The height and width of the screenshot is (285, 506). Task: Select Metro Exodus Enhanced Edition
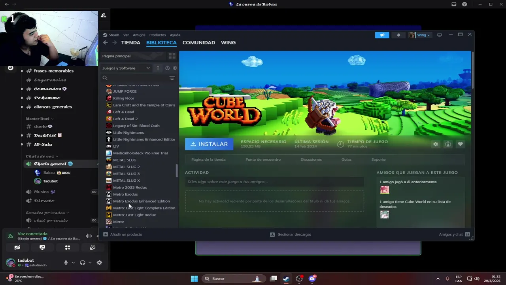(x=141, y=201)
